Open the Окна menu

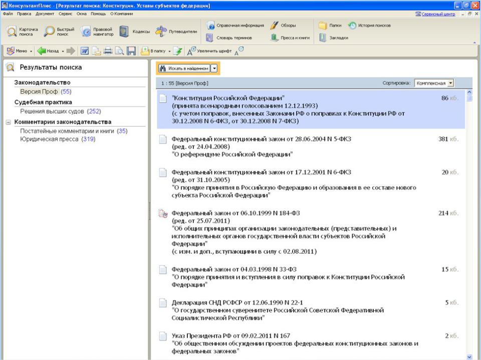click(82, 14)
